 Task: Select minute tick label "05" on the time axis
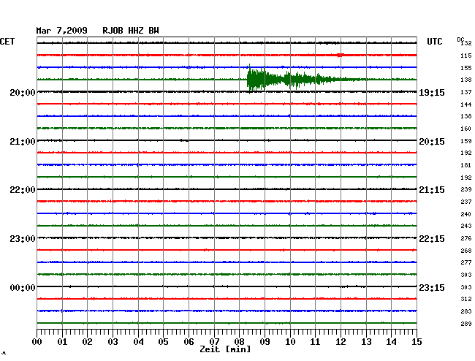click(163, 341)
